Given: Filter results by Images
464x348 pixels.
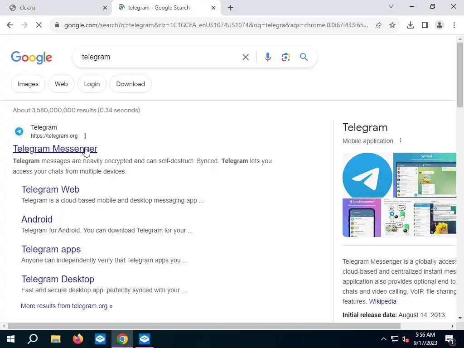Looking at the screenshot, I should point(28,84).
